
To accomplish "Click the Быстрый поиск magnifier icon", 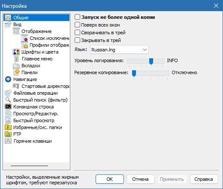I will [x=8, y=100].
